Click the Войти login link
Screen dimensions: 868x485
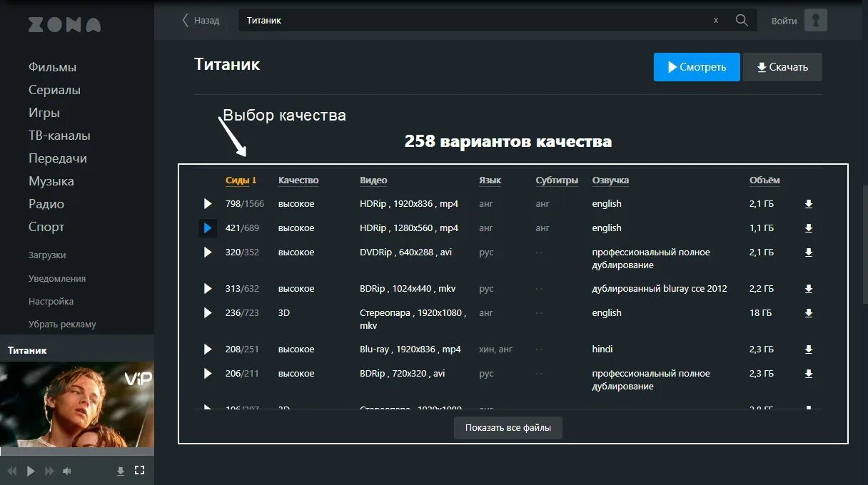[x=784, y=21]
